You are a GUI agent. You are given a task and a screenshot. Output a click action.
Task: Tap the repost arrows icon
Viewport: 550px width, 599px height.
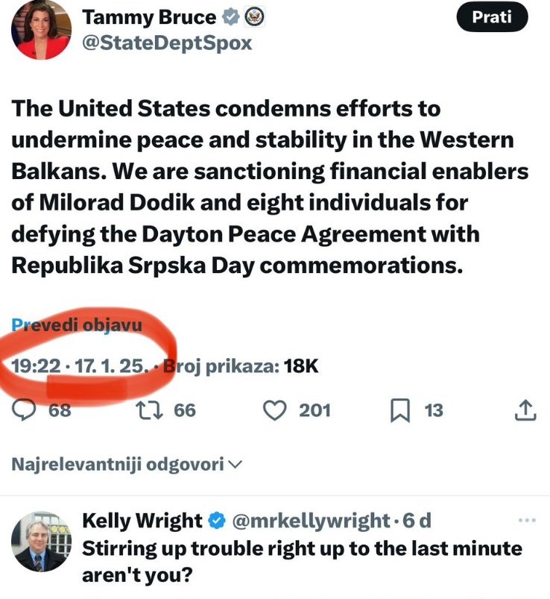[x=143, y=410]
